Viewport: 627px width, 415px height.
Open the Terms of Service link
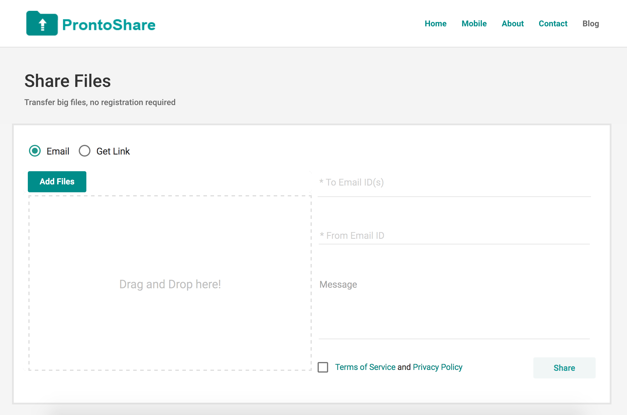click(365, 367)
